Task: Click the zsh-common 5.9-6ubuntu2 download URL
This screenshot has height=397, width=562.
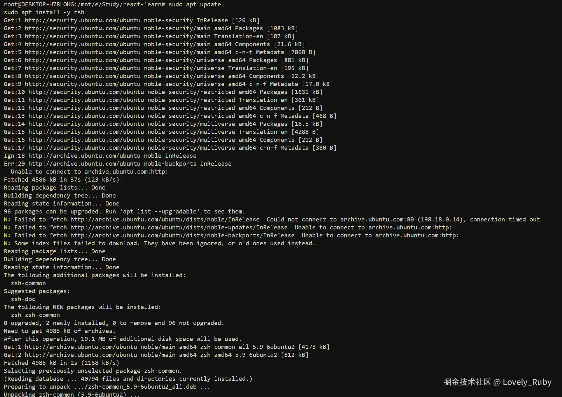Action: tap(81, 347)
